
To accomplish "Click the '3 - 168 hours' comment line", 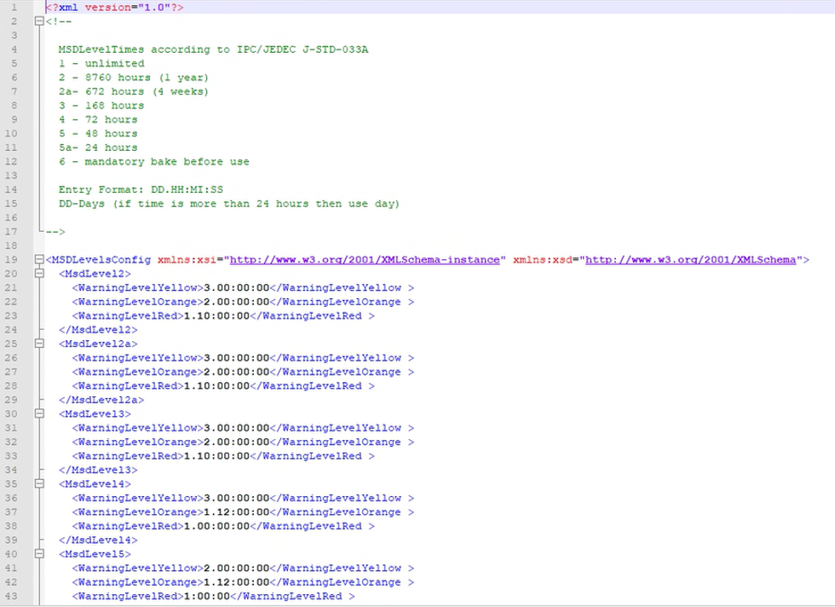I will [101, 106].
